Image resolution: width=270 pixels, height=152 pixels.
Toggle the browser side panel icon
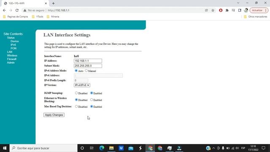click(x=240, y=10)
